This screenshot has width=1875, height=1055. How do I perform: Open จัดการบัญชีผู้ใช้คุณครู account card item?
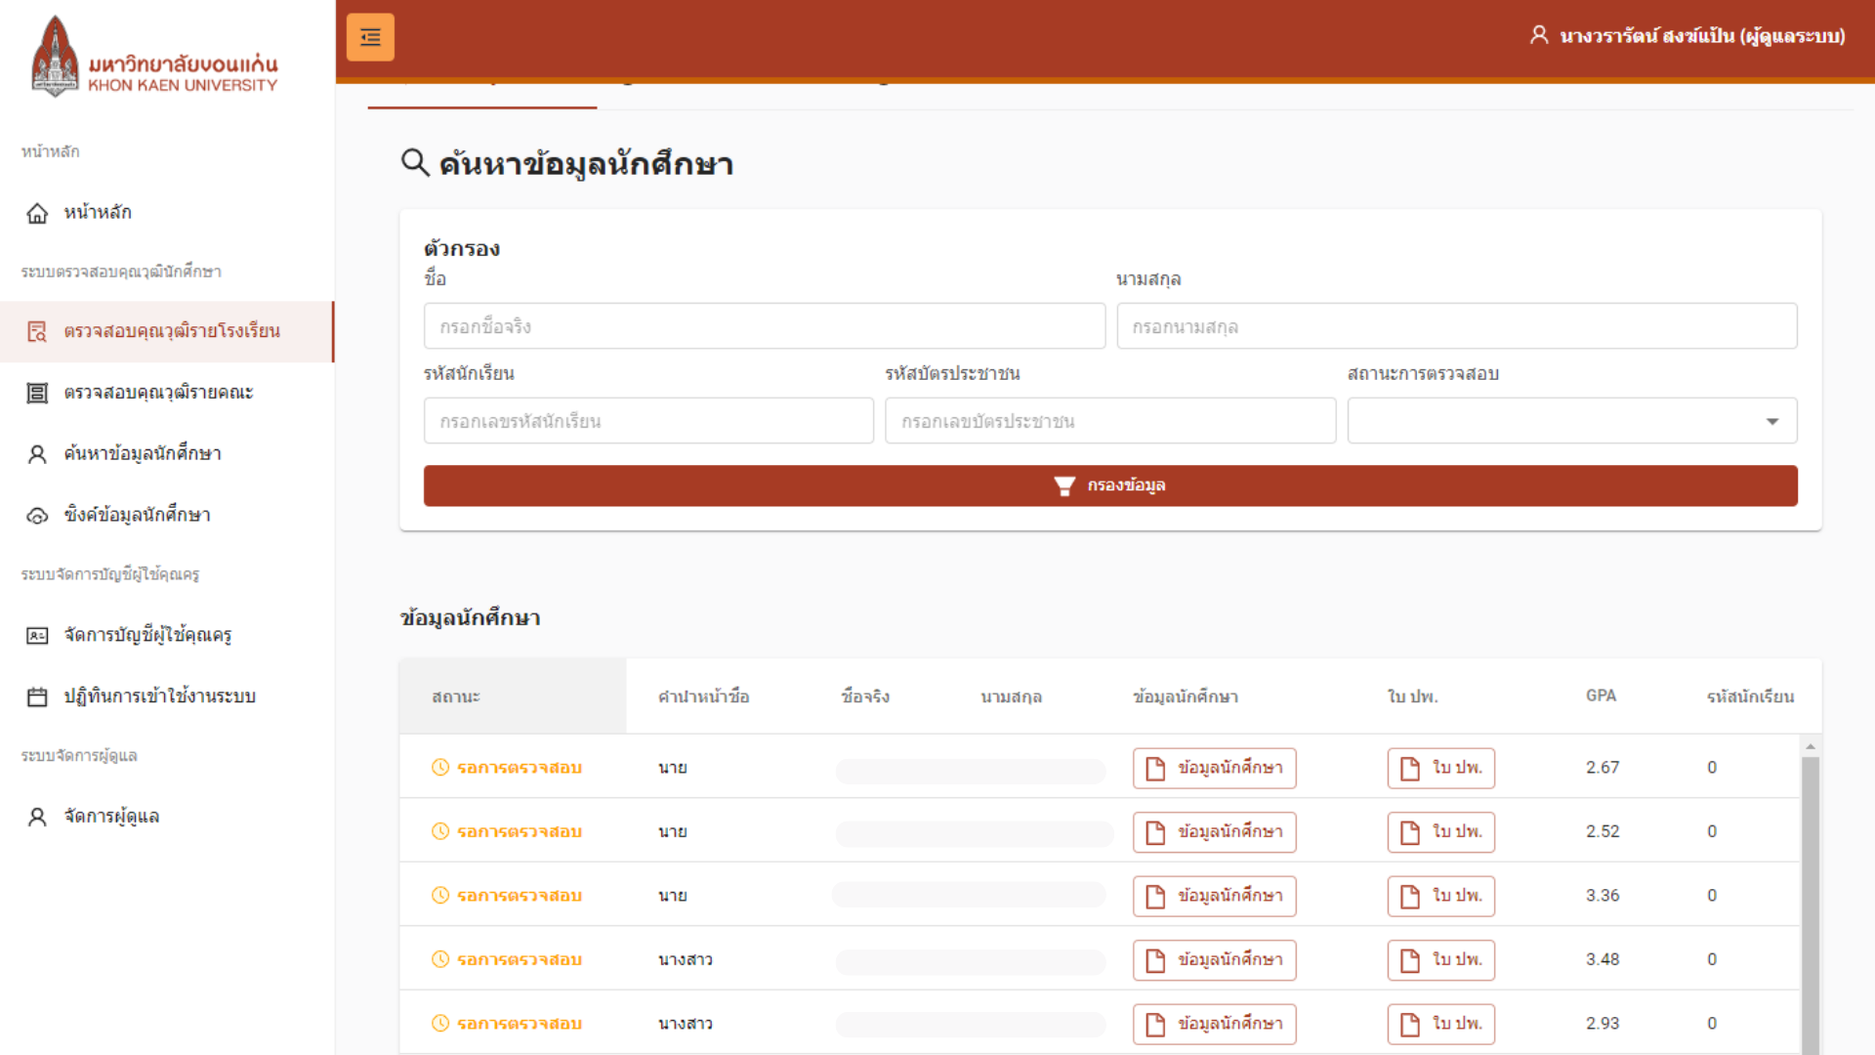click(x=146, y=635)
